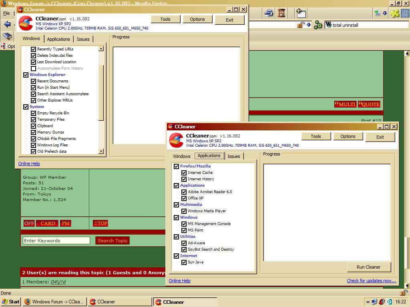
Task: Toggle Temporary Files checkbox
Action: click(x=33, y=120)
